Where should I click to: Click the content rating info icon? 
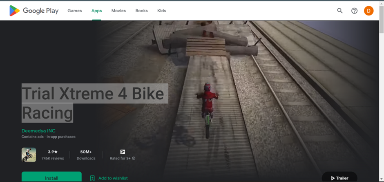click(x=134, y=158)
